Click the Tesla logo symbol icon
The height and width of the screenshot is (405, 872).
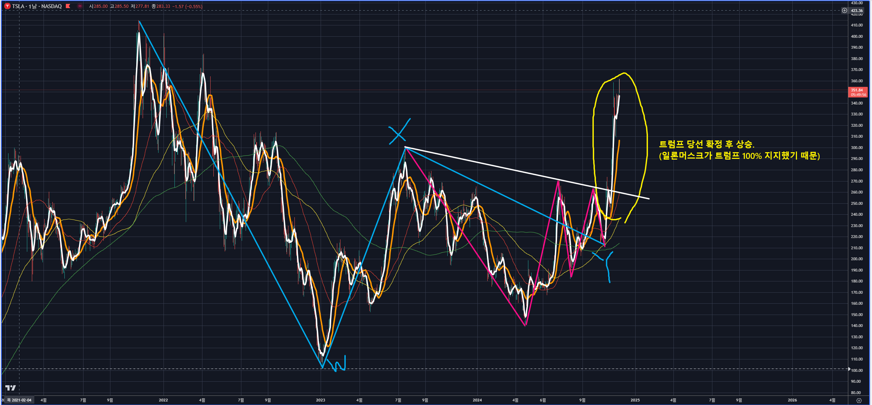[x=7, y=6]
